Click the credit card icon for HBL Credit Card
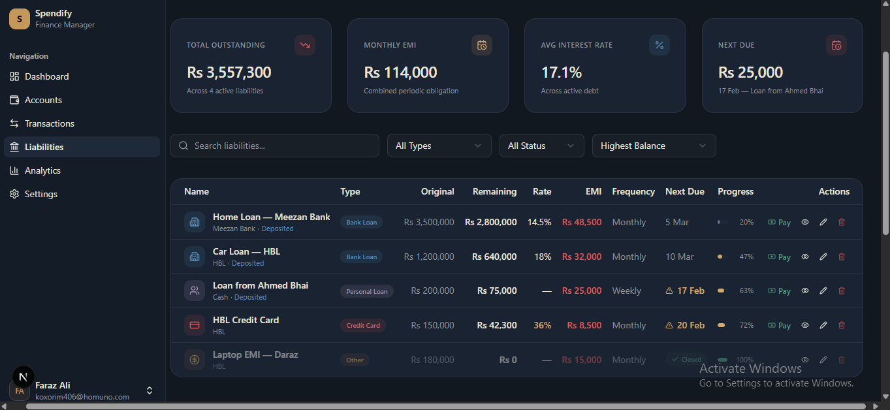Viewport: 890px width, 410px height. pos(194,324)
